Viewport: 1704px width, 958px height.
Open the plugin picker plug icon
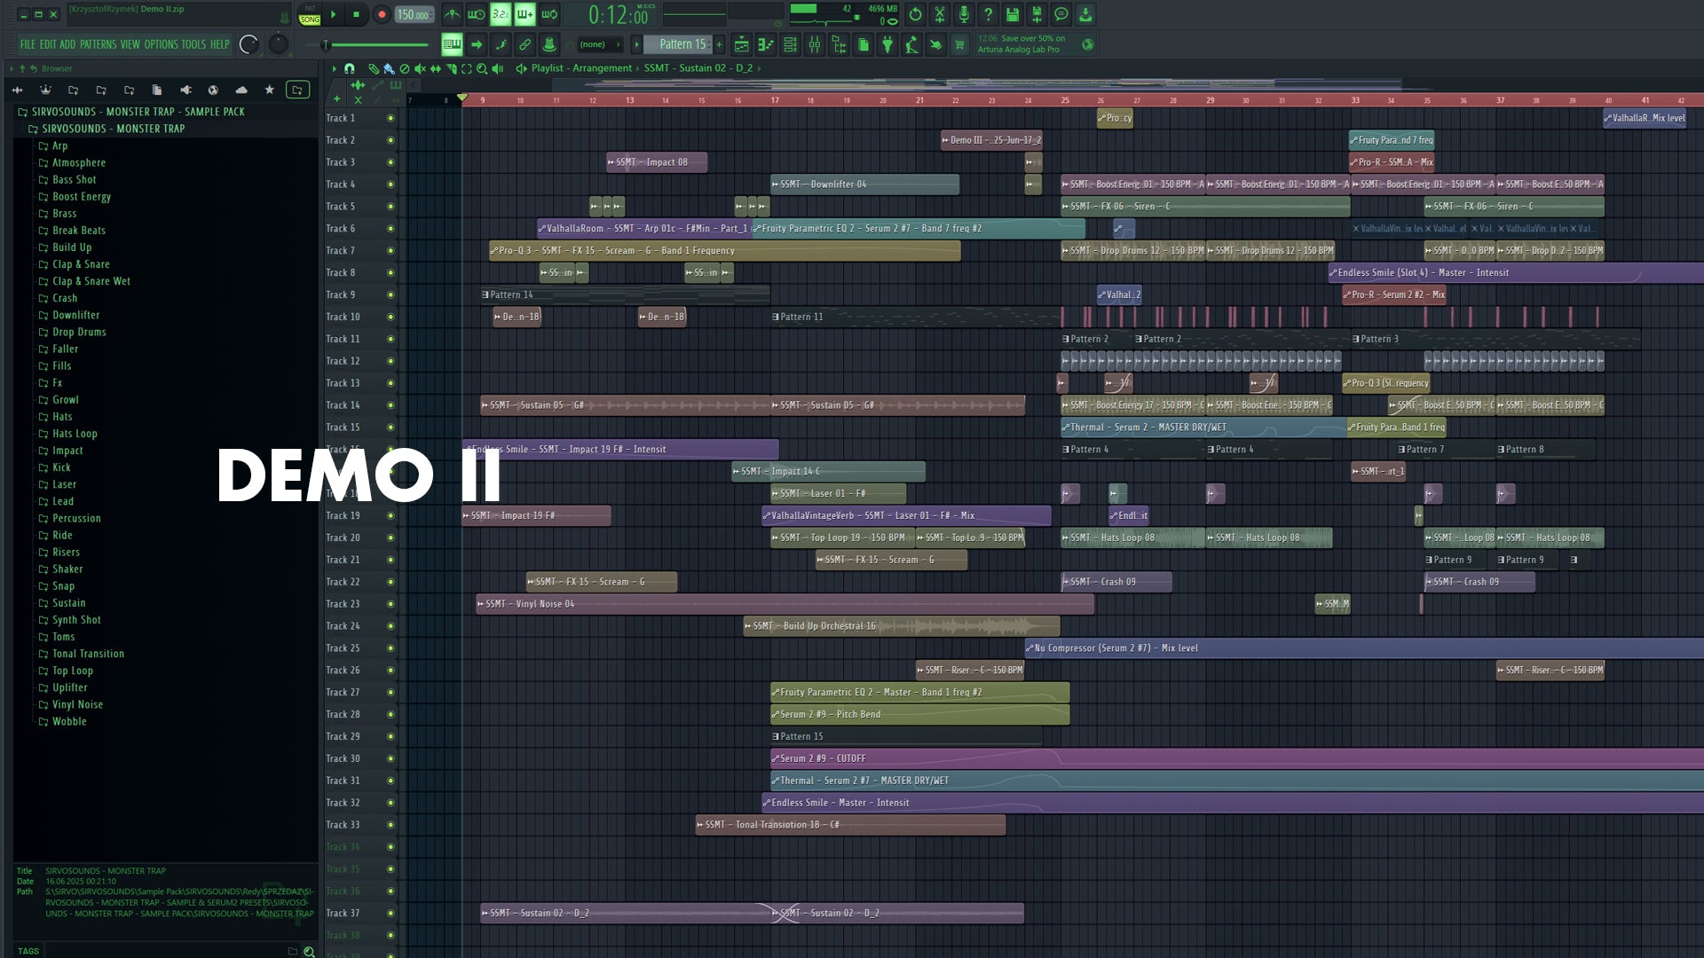point(887,44)
